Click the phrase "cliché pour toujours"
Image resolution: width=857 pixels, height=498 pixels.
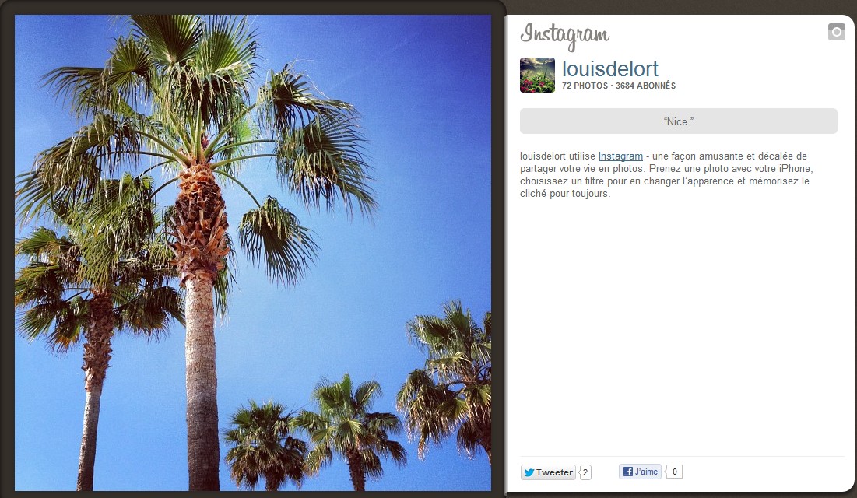click(x=564, y=194)
